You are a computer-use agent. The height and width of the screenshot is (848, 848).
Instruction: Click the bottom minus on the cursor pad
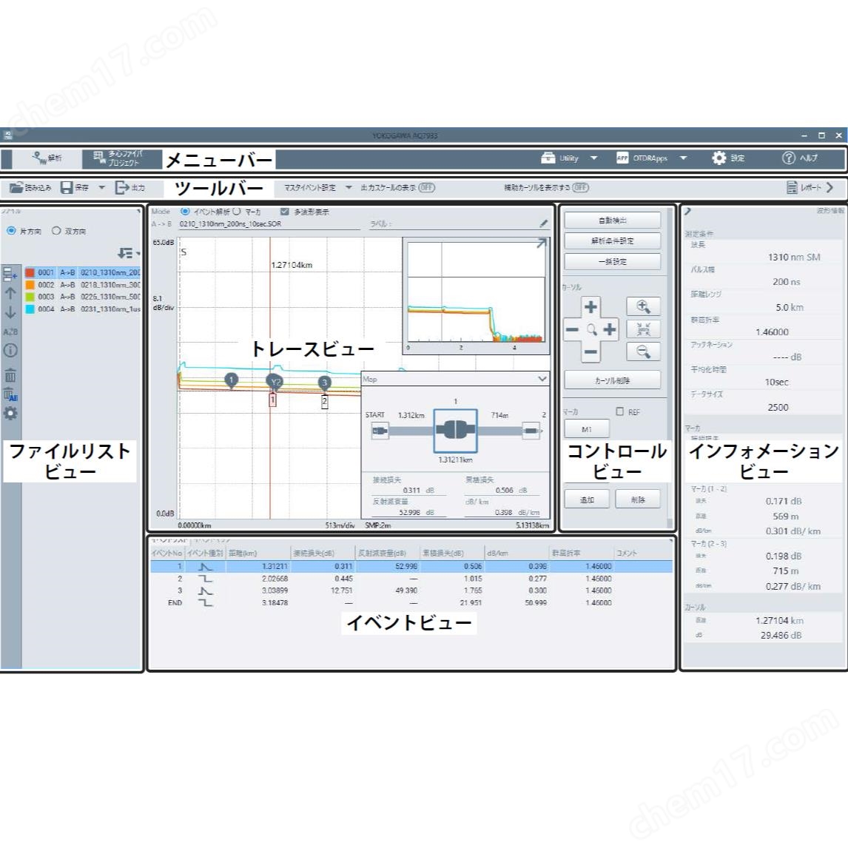coord(591,352)
